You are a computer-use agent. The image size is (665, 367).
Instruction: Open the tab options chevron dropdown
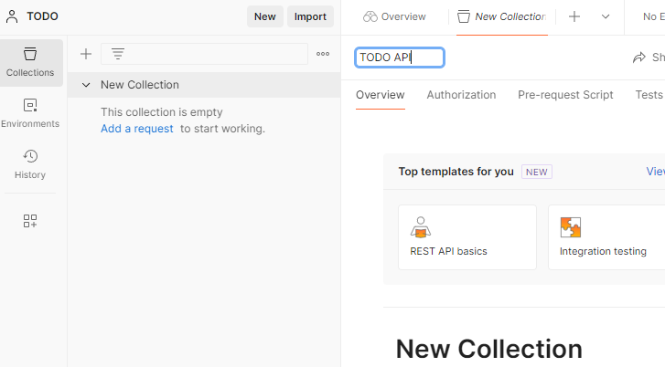coord(606,16)
